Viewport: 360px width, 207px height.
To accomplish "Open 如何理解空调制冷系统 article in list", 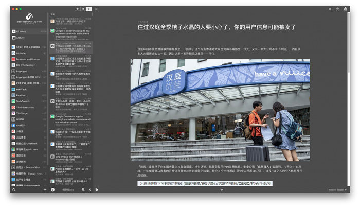I will [x=71, y=61].
